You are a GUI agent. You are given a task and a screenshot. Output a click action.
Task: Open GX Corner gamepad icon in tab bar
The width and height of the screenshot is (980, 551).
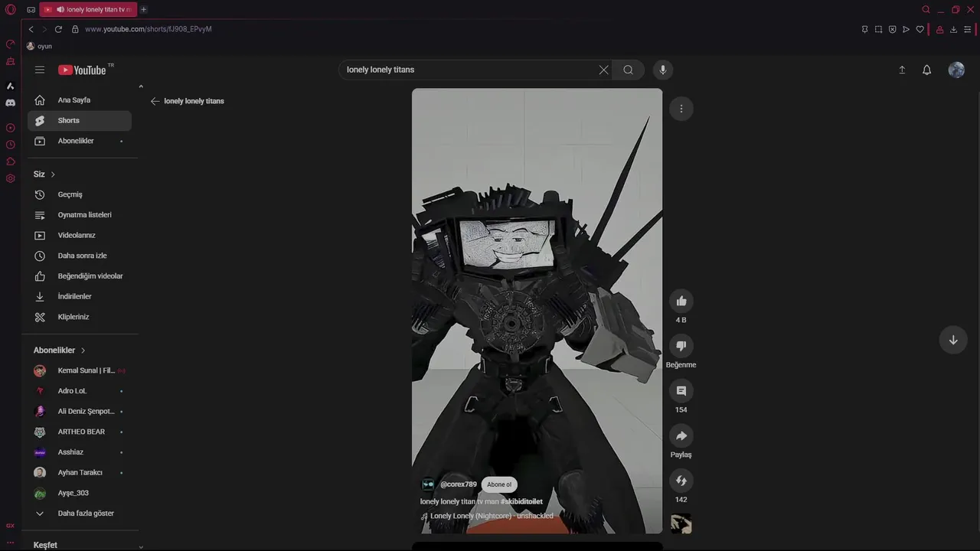coord(31,10)
